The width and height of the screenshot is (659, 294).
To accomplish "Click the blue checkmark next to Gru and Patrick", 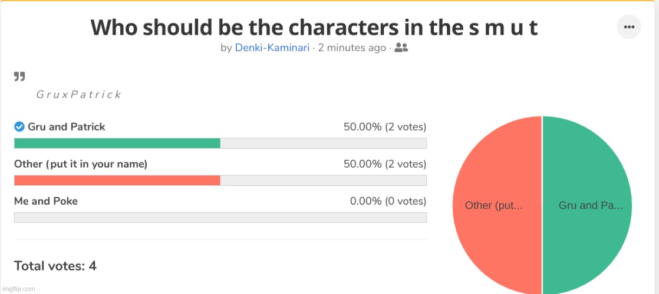I will click(19, 126).
